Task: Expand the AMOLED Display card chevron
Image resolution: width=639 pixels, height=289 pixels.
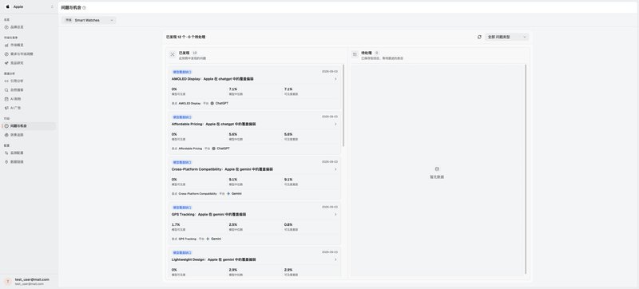Action: [335, 79]
